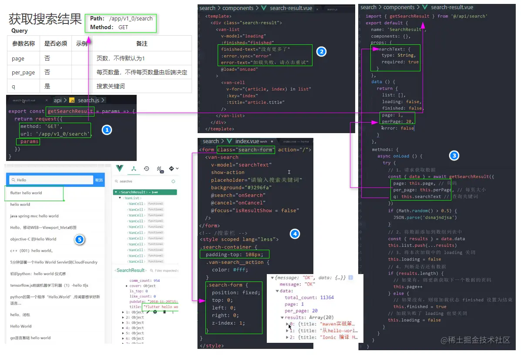Click the JS file icon beside search.js breadcrumb
Screen dimensions: 521x355
pyautogui.click(x=72, y=100)
